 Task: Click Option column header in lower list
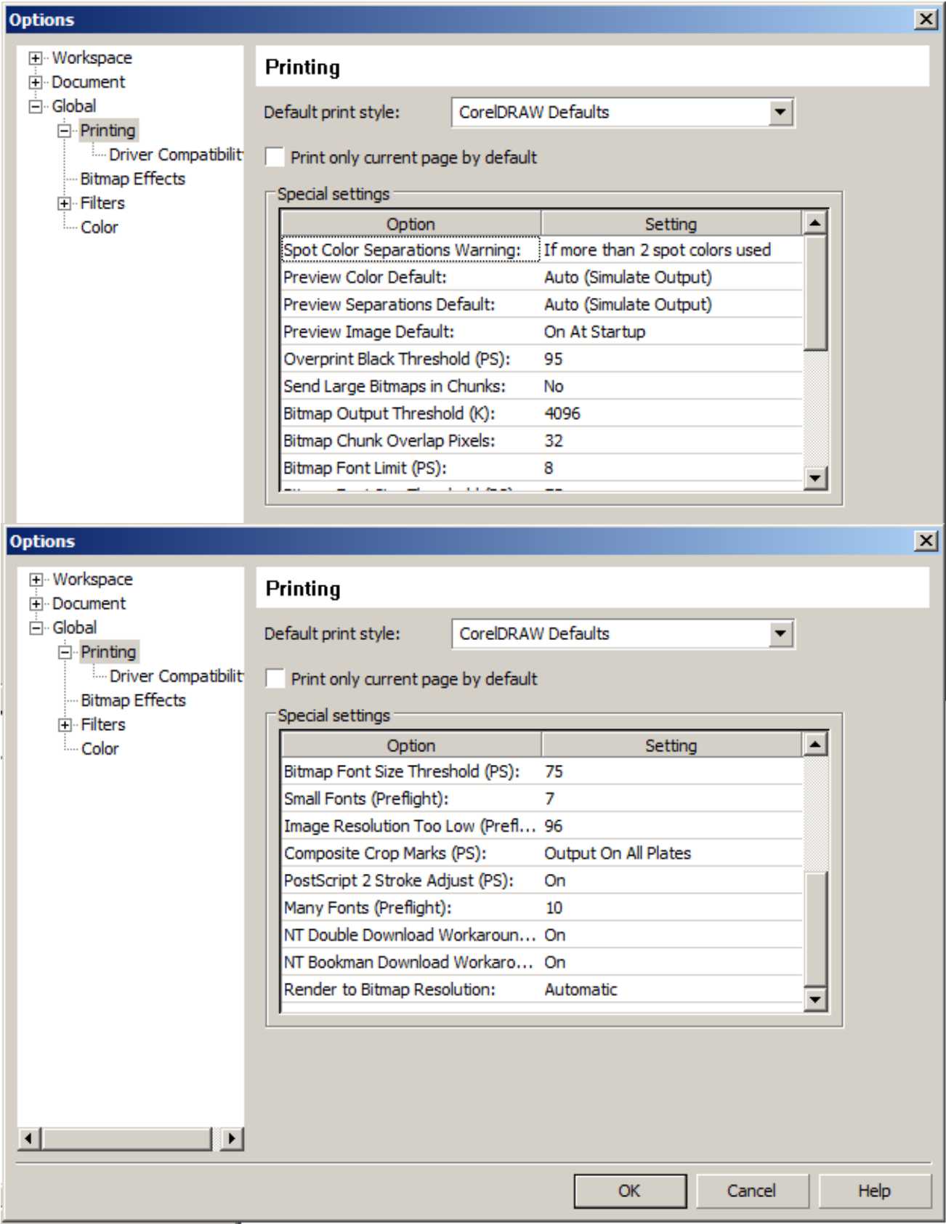tap(411, 745)
